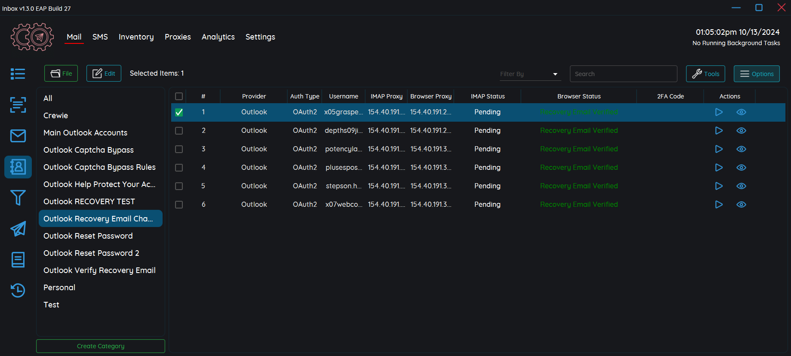Toggle the select-all header checkbox
This screenshot has width=791, height=356.
click(179, 96)
